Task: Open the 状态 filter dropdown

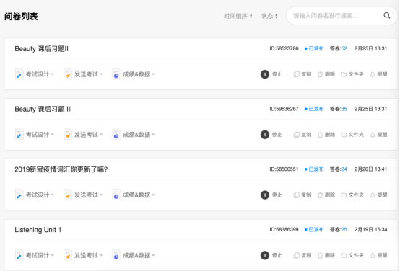Action: (x=269, y=16)
